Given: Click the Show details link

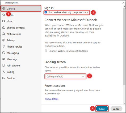Looking at the screenshot, I should 52,99.
